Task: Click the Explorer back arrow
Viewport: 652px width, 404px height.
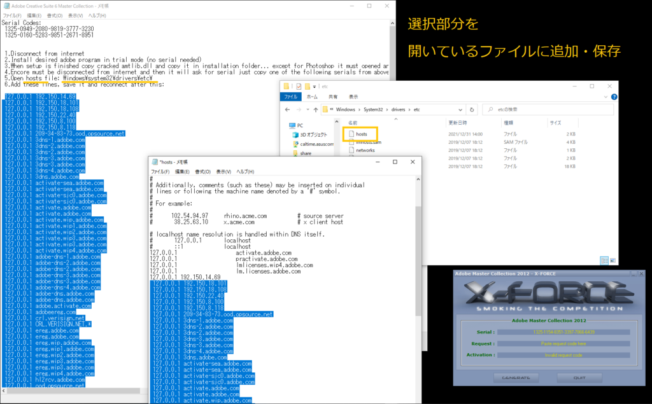Action: point(287,109)
